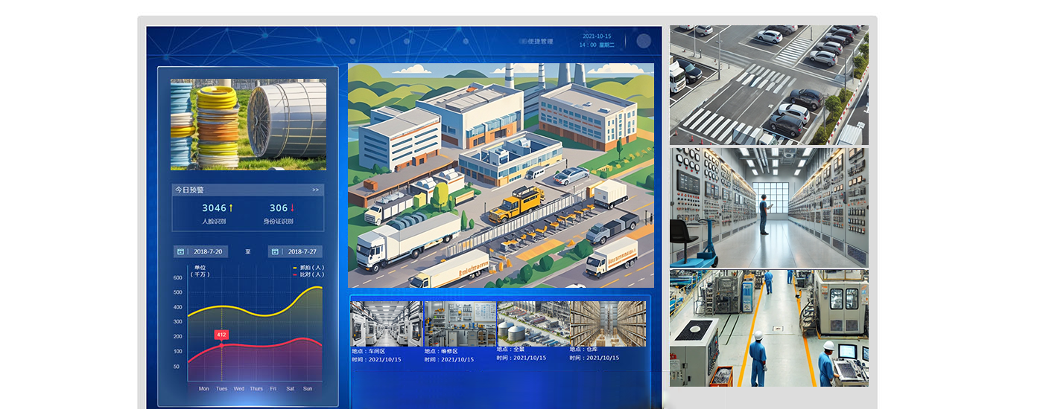Click the calendar icon beside 2018-7-27
The height and width of the screenshot is (409, 1043).
tap(275, 251)
